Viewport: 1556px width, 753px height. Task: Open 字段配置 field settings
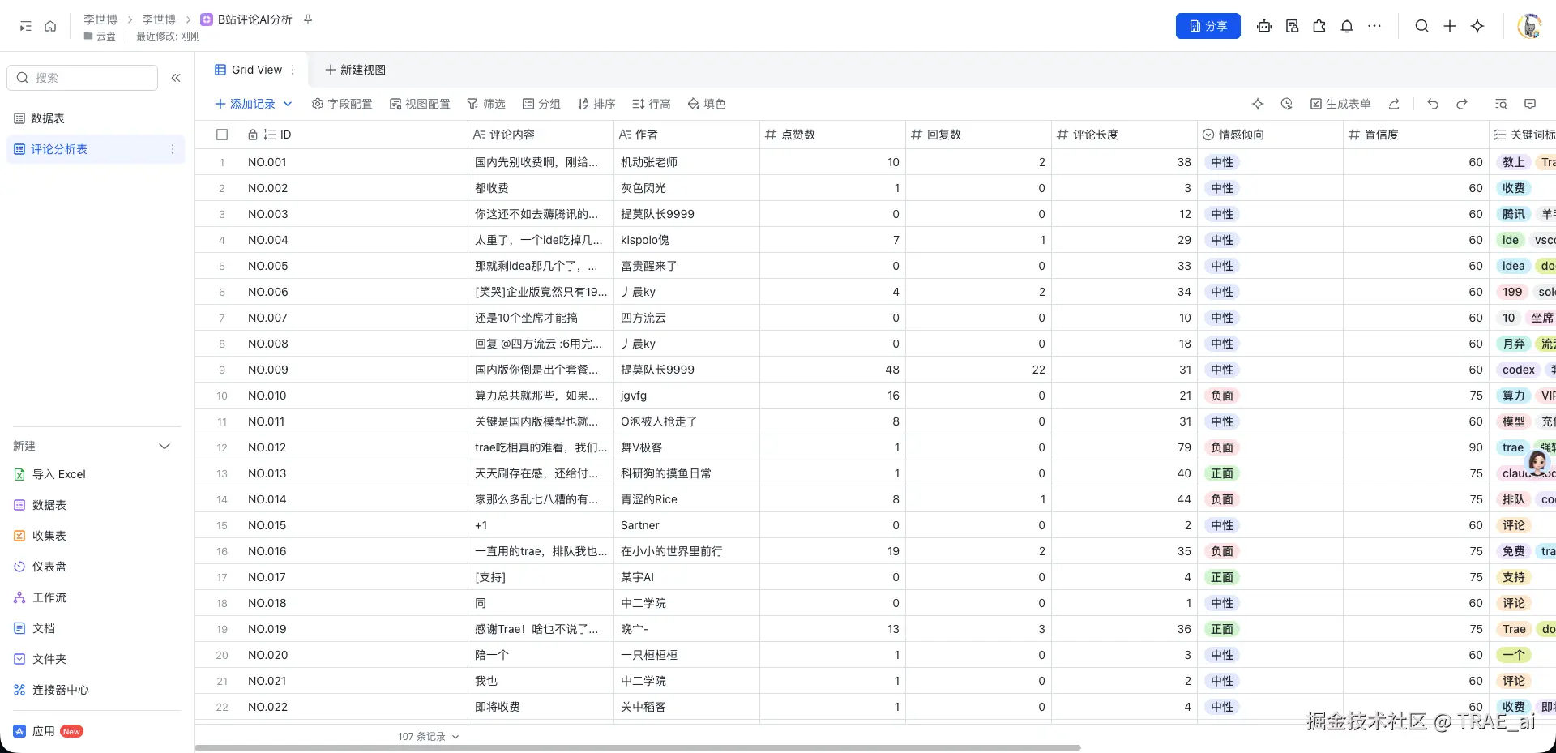[342, 104]
